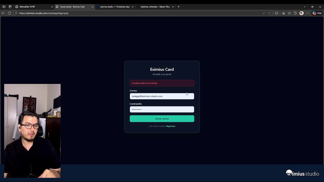Close the eximius studio Productos tab
This screenshot has width=324, height=182.
pyautogui.click(x=133, y=7)
